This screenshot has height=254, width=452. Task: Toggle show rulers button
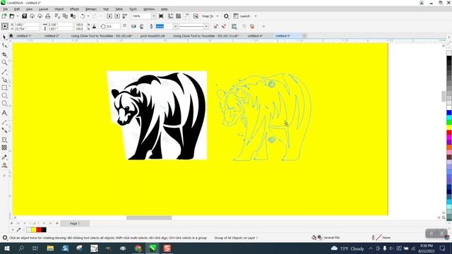(171, 16)
